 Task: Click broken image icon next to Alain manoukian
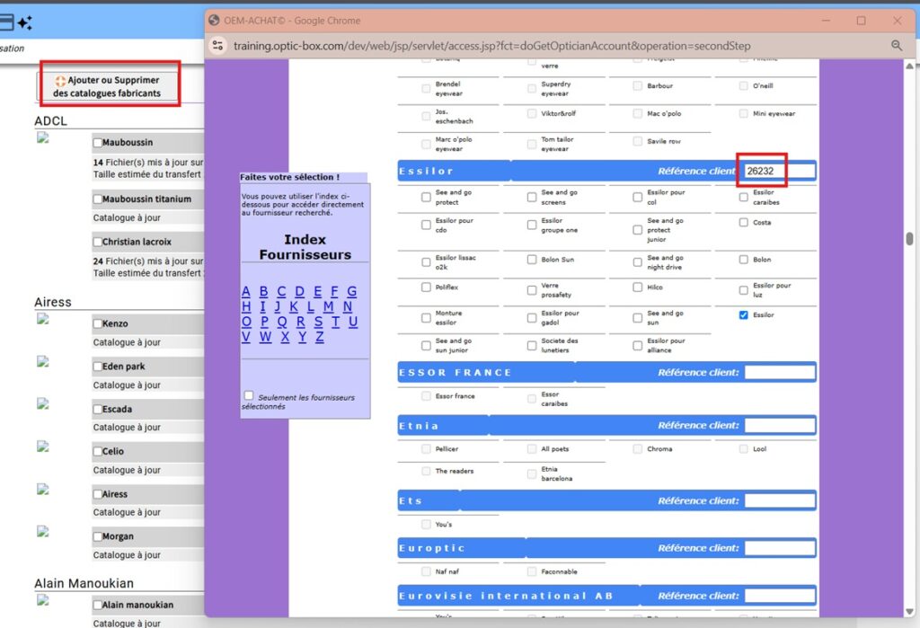(x=43, y=600)
